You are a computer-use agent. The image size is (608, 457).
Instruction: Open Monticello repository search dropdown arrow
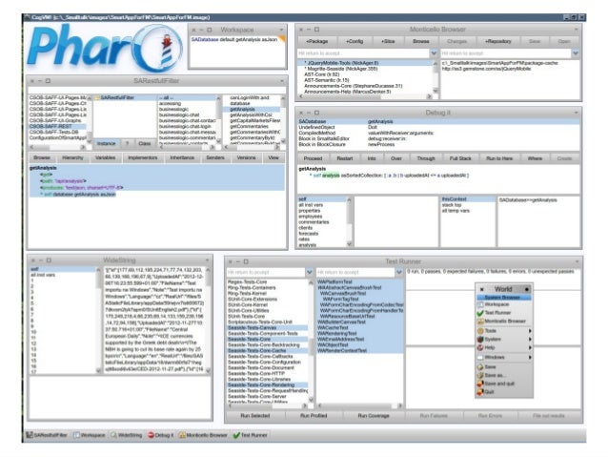pos(576,53)
